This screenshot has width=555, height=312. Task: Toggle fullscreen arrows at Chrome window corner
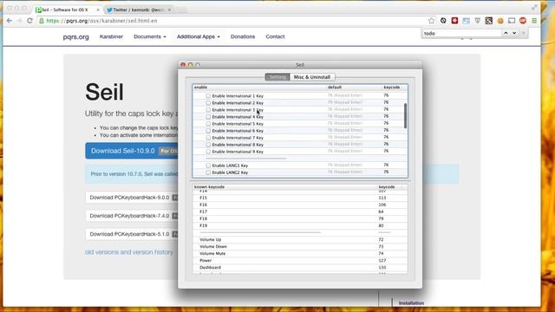click(x=534, y=7)
